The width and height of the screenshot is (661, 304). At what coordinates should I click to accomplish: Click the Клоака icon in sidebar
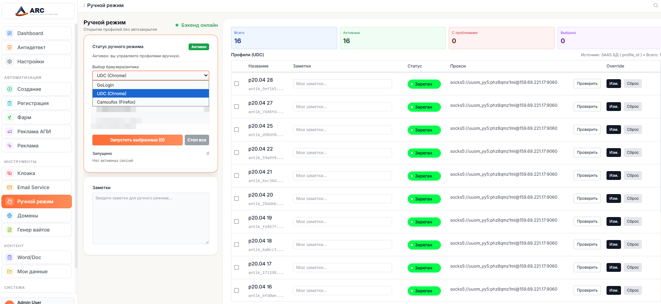pyautogui.click(x=10, y=173)
